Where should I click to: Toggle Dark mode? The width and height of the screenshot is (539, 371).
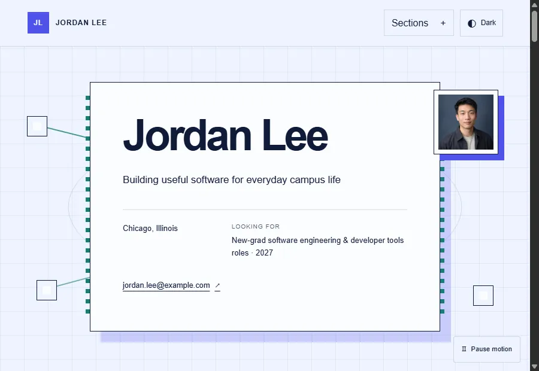tap(482, 23)
